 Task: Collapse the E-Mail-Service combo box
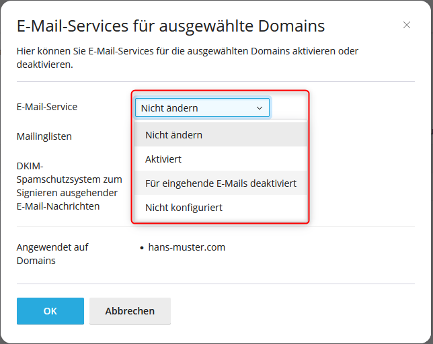point(202,108)
